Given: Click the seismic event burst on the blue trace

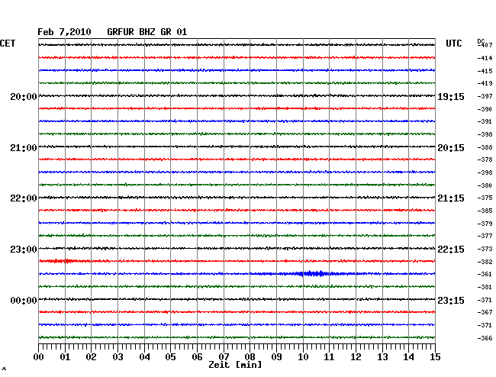Looking at the screenshot, I should (x=313, y=273).
